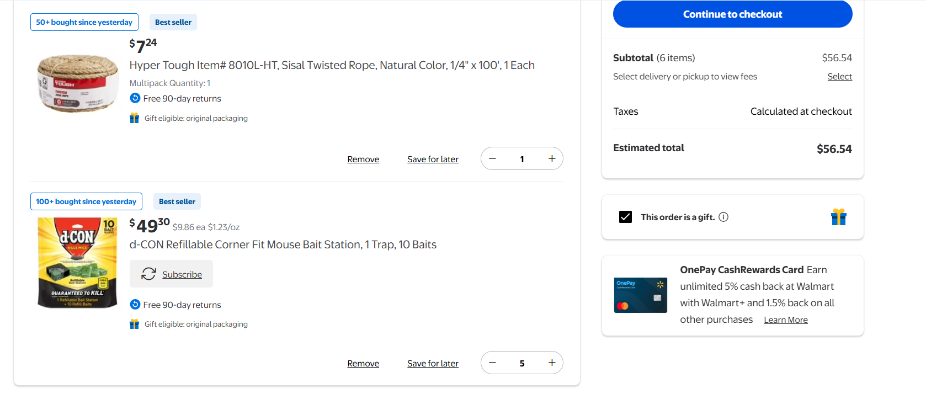Remove the Hyper Tough Sisal Rope from cart
This screenshot has width=926, height=399.
(363, 159)
